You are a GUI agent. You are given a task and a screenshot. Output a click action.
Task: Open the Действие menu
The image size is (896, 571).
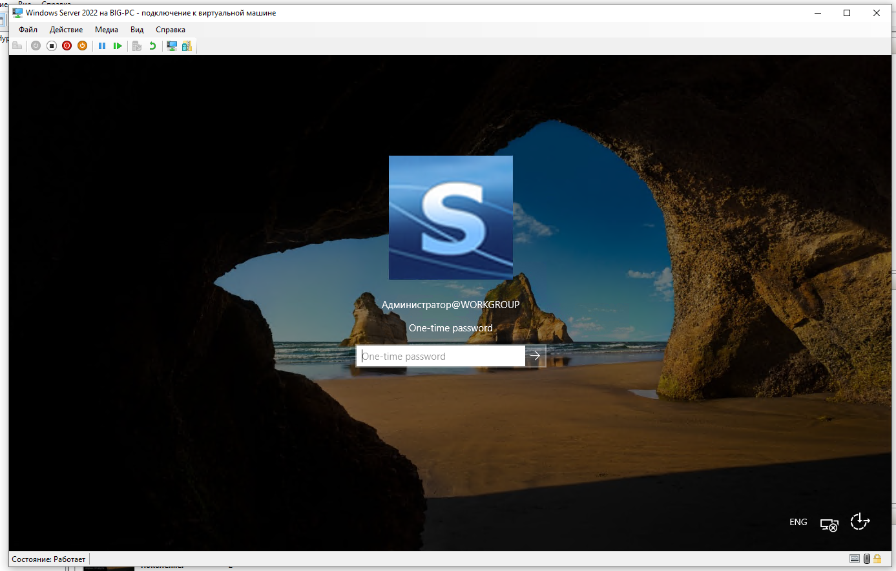(x=65, y=29)
